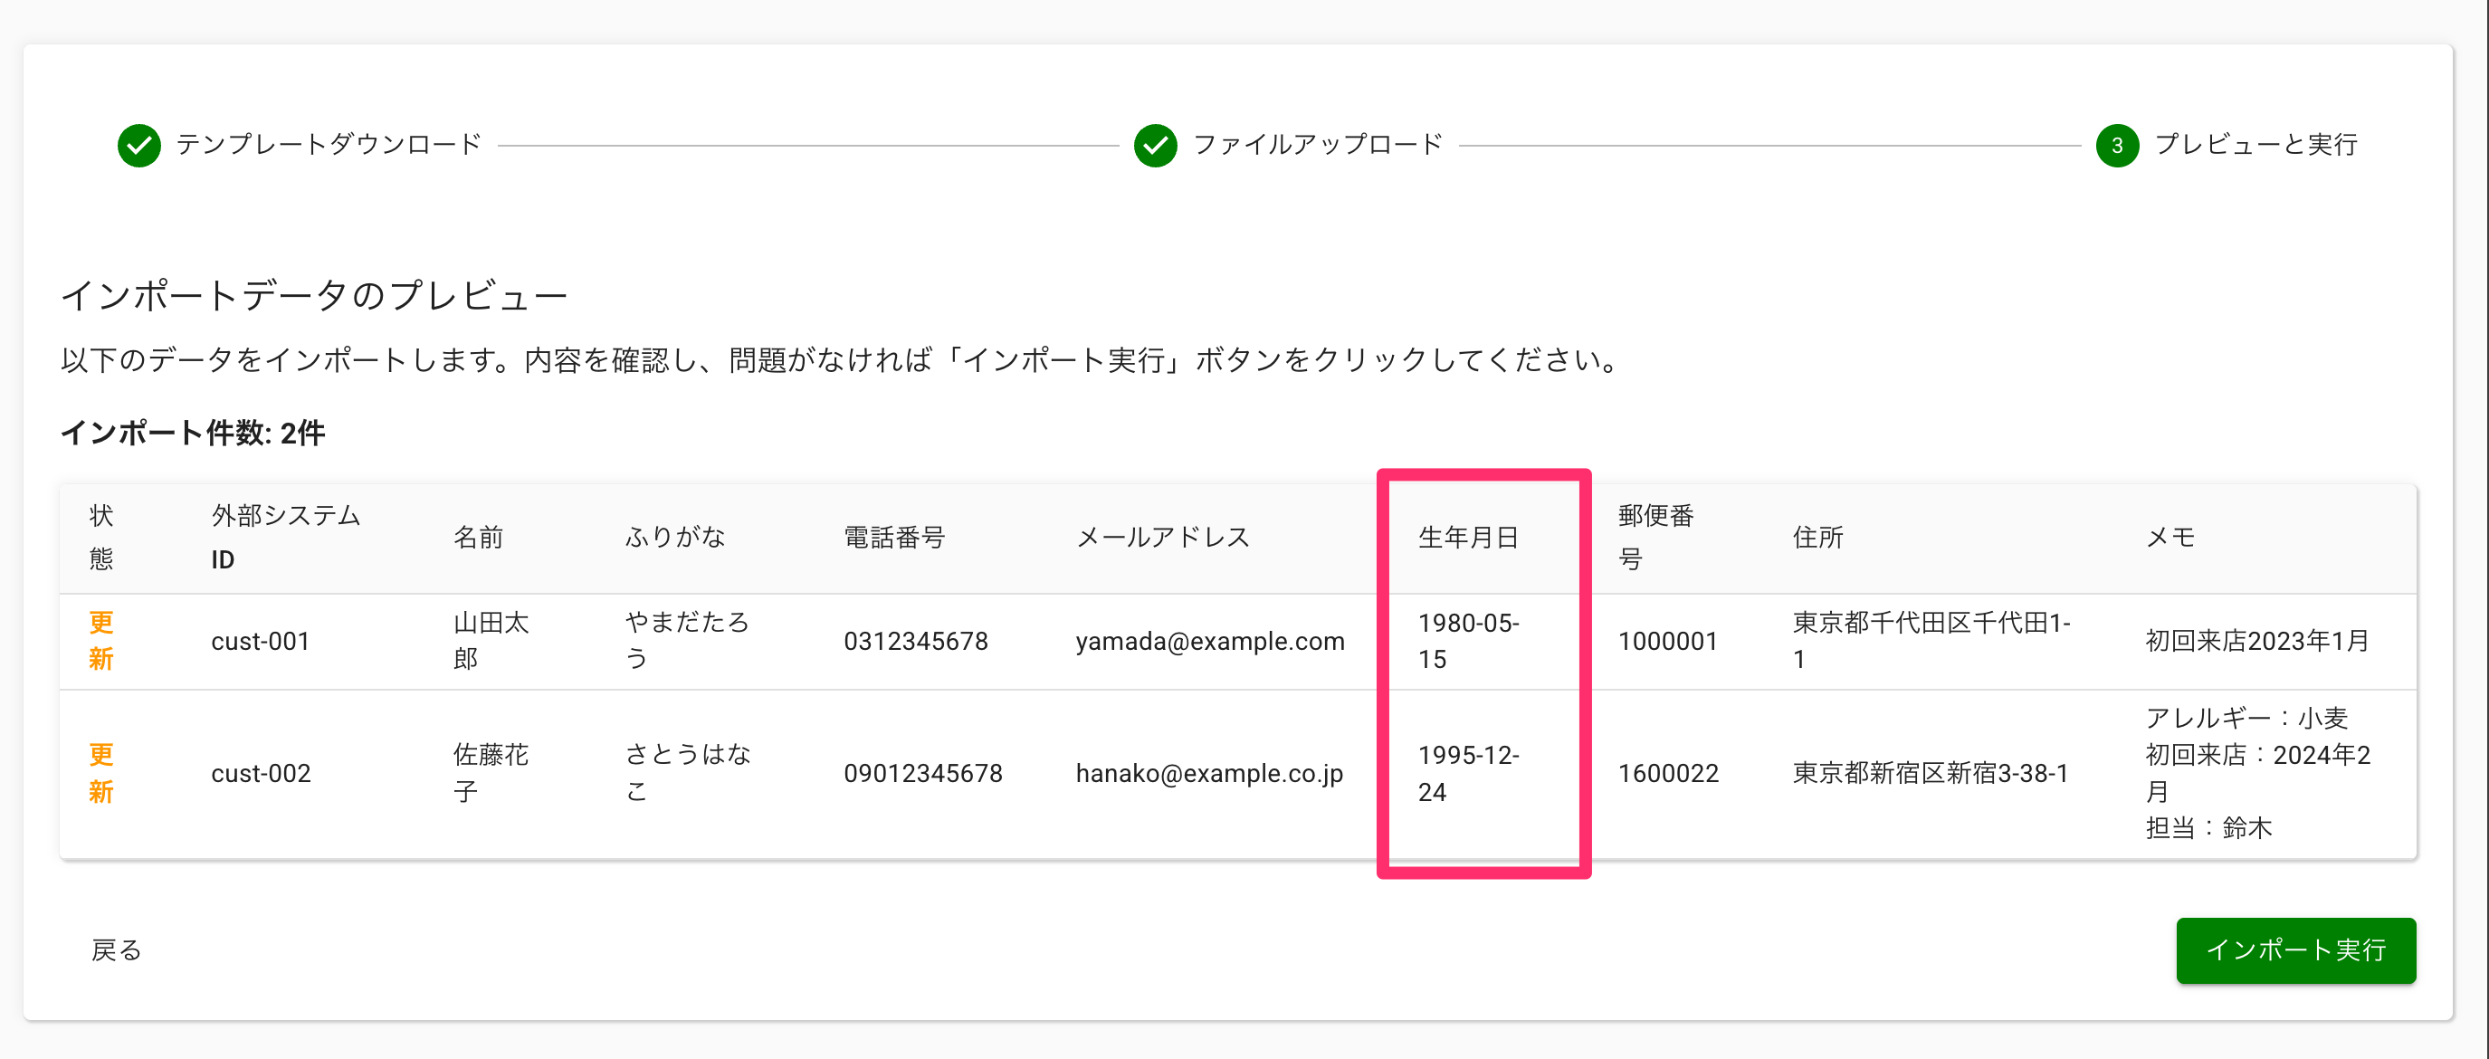2489x1059 pixels.
Task: Click memo starting with アレルギー：小麦
Action: click(x=2258, y=773)
